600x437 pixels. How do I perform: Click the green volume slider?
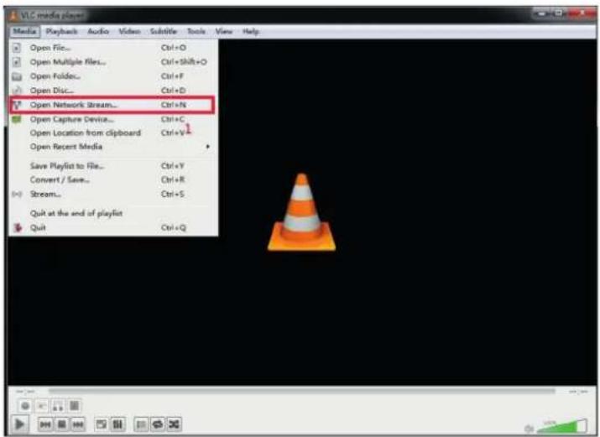561,426
